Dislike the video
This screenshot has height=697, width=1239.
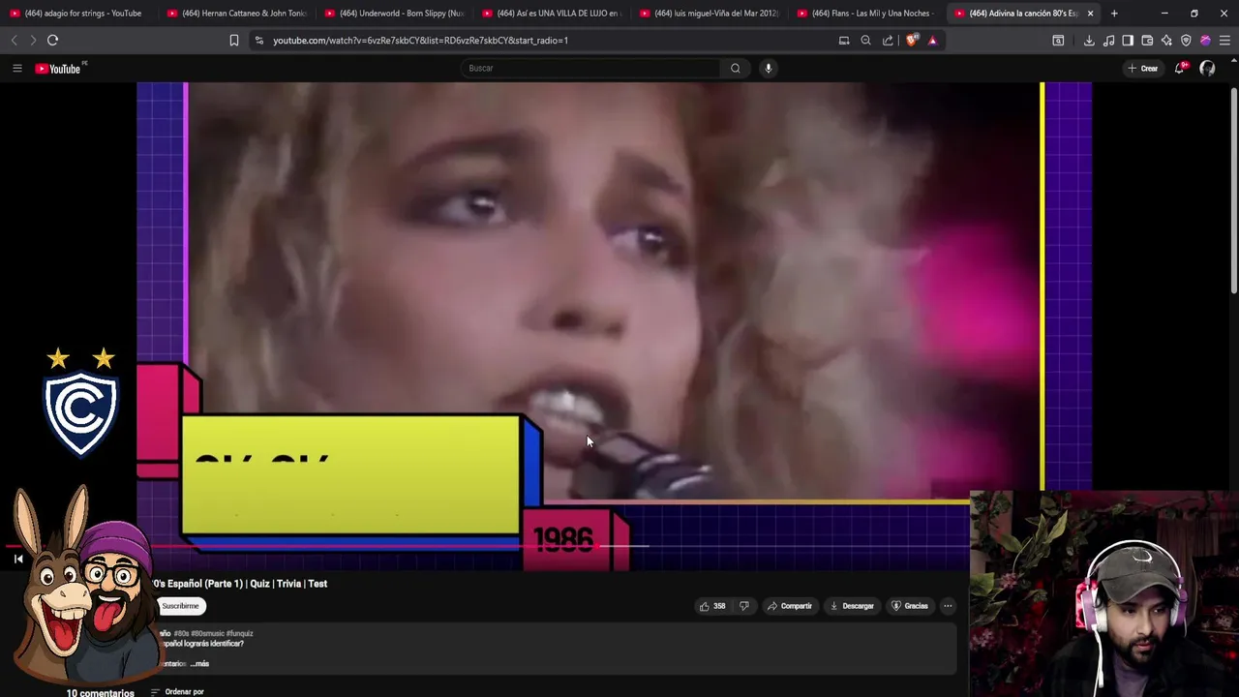(x=743, y=606)
